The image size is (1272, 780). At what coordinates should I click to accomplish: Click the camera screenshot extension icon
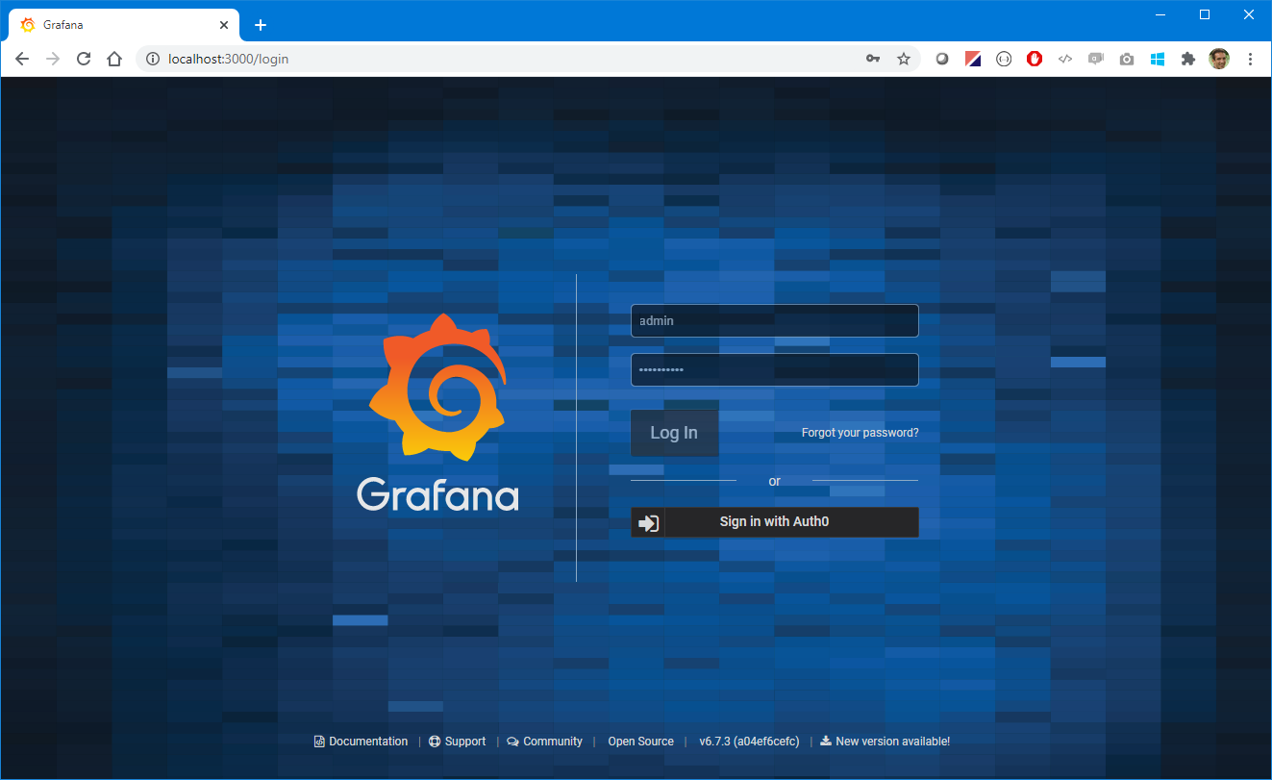pyautogui.click(x=1127, y=59)
